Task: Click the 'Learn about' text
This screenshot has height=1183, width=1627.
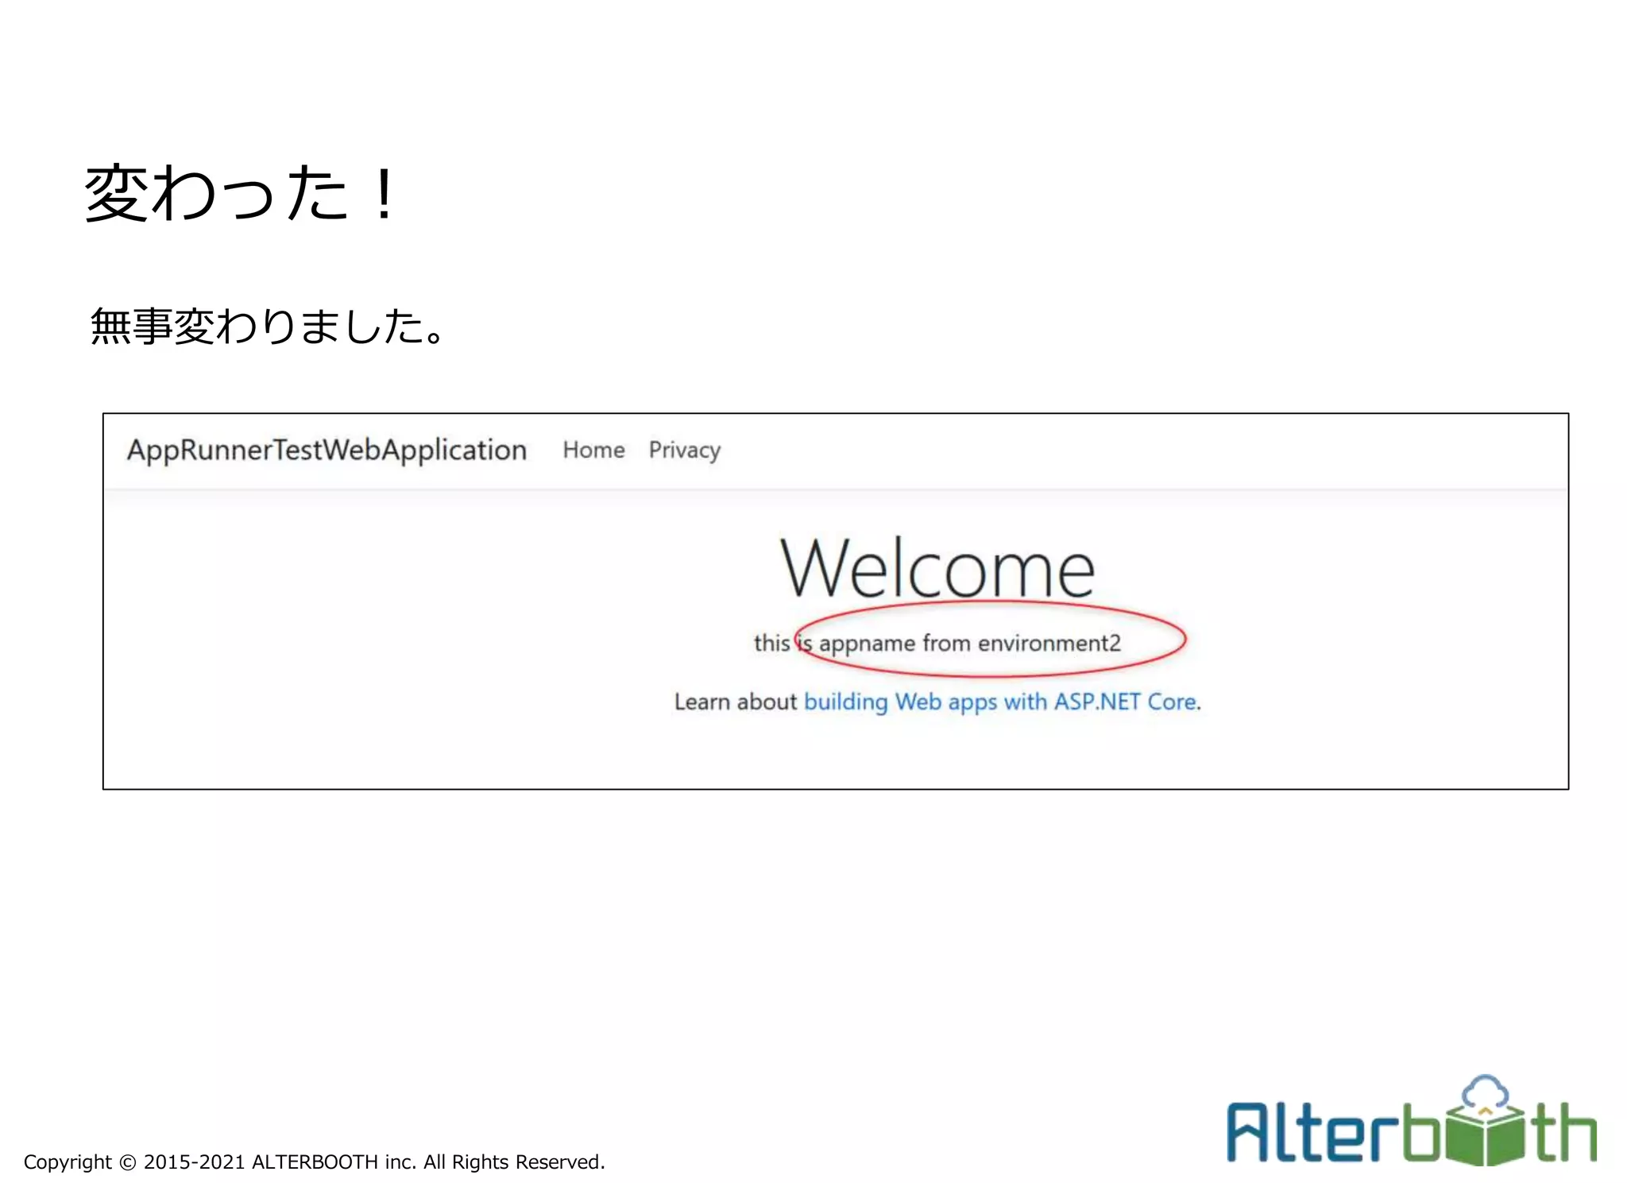Action: coord(735,702)
